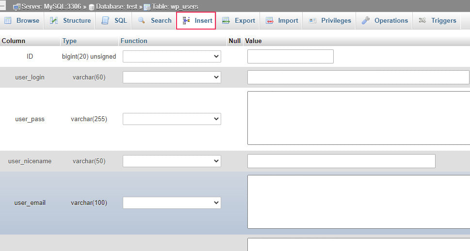Click the Import tab icon
Viewport: 470px width, 251px height.
(270, 20)
